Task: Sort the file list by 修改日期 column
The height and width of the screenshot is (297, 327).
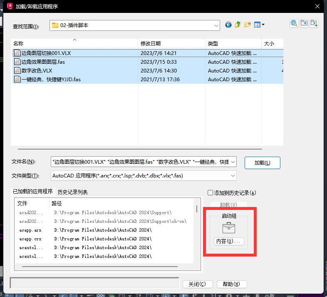Action: [171, 43]
